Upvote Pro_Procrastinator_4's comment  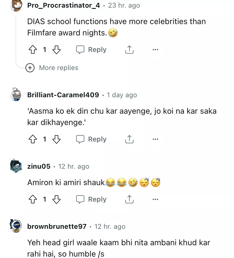click(x=33, y=50)
